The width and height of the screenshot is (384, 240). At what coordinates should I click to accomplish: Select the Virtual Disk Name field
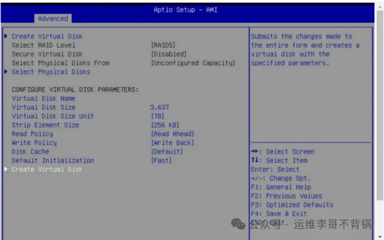click(44, 98)
